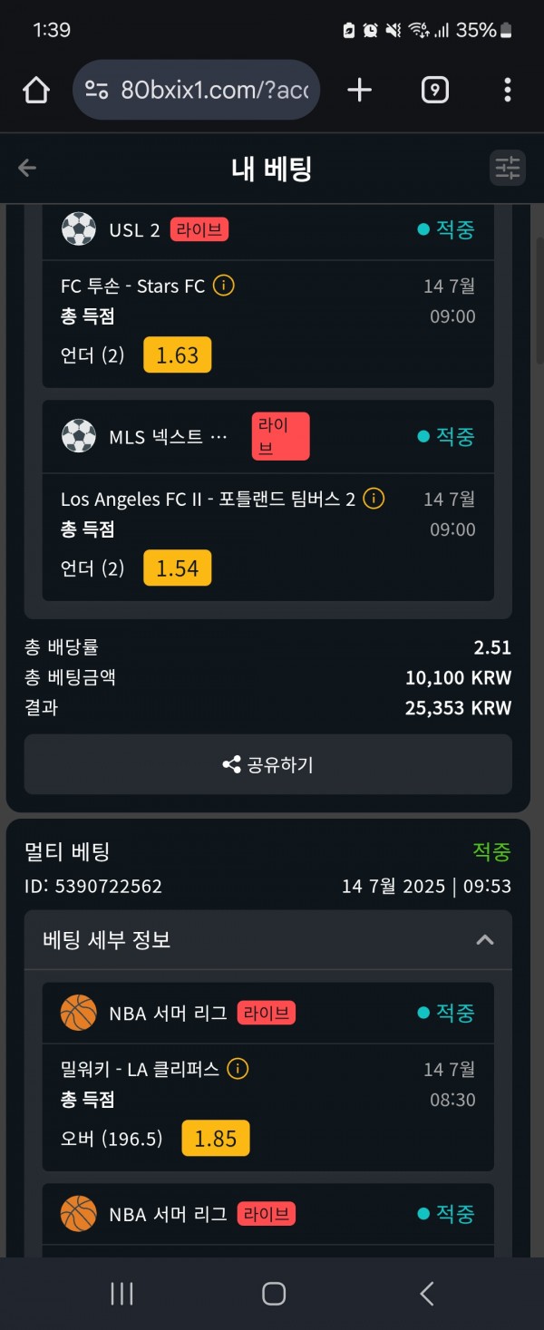Screen dimensions: 544x1330
Task: Tap the 라이브 badge next to USL 2
Action: pyautogui.click(x=199, y=229)
